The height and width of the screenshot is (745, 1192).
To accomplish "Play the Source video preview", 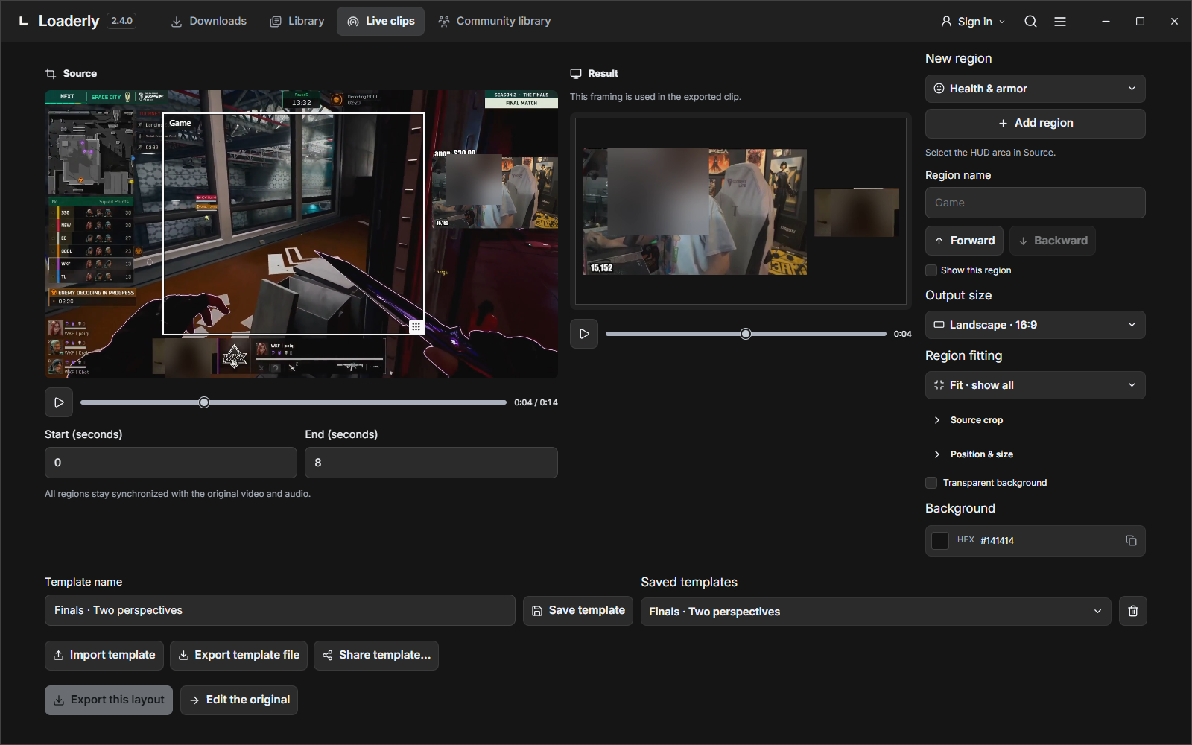I will tap(59, 402).
